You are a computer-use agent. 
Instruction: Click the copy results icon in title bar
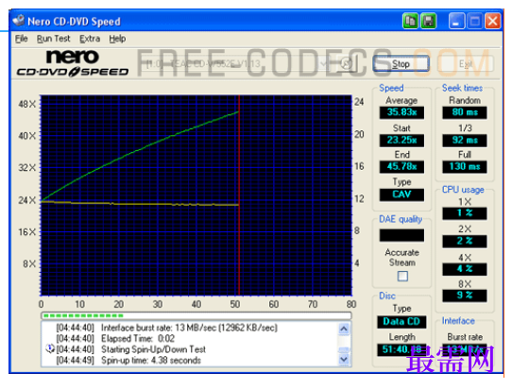pos(410,21)
